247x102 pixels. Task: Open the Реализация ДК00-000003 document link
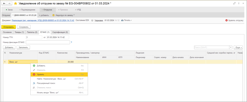tap(43, 20)
